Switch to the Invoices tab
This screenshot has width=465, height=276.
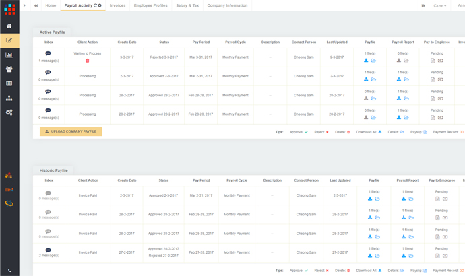pyautogui.click(x=117, y=5)
